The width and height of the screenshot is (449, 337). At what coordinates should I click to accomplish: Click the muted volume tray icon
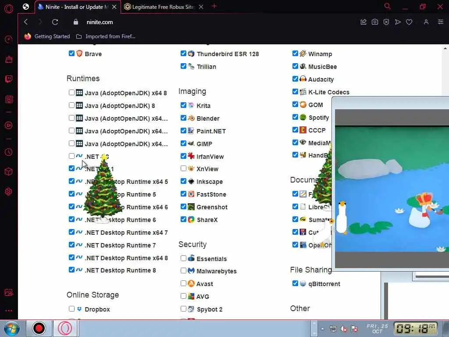point(344,329)
